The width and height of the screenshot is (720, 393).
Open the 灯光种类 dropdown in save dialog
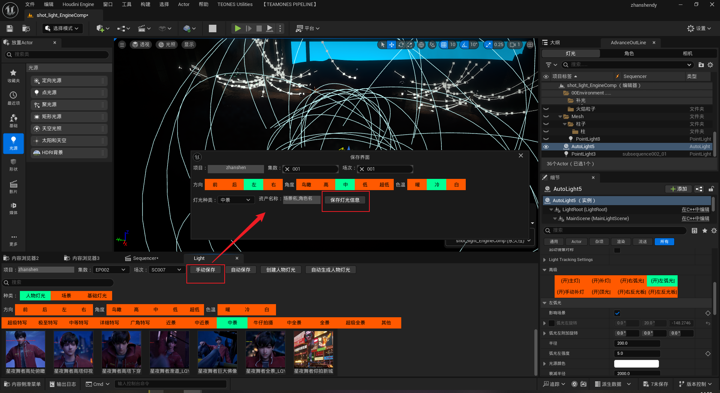[235, 200]
